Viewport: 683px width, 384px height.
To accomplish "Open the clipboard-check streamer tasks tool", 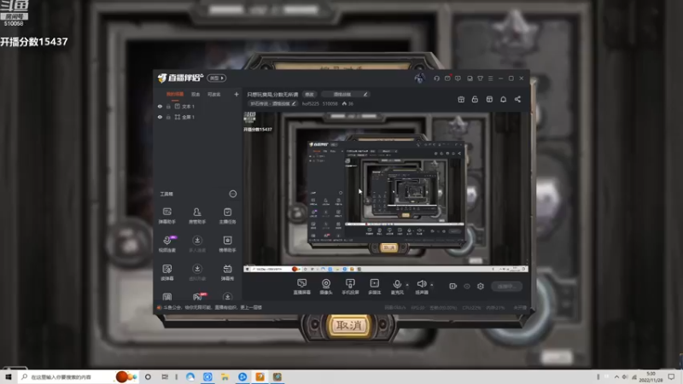I will [x=227, y=216].
